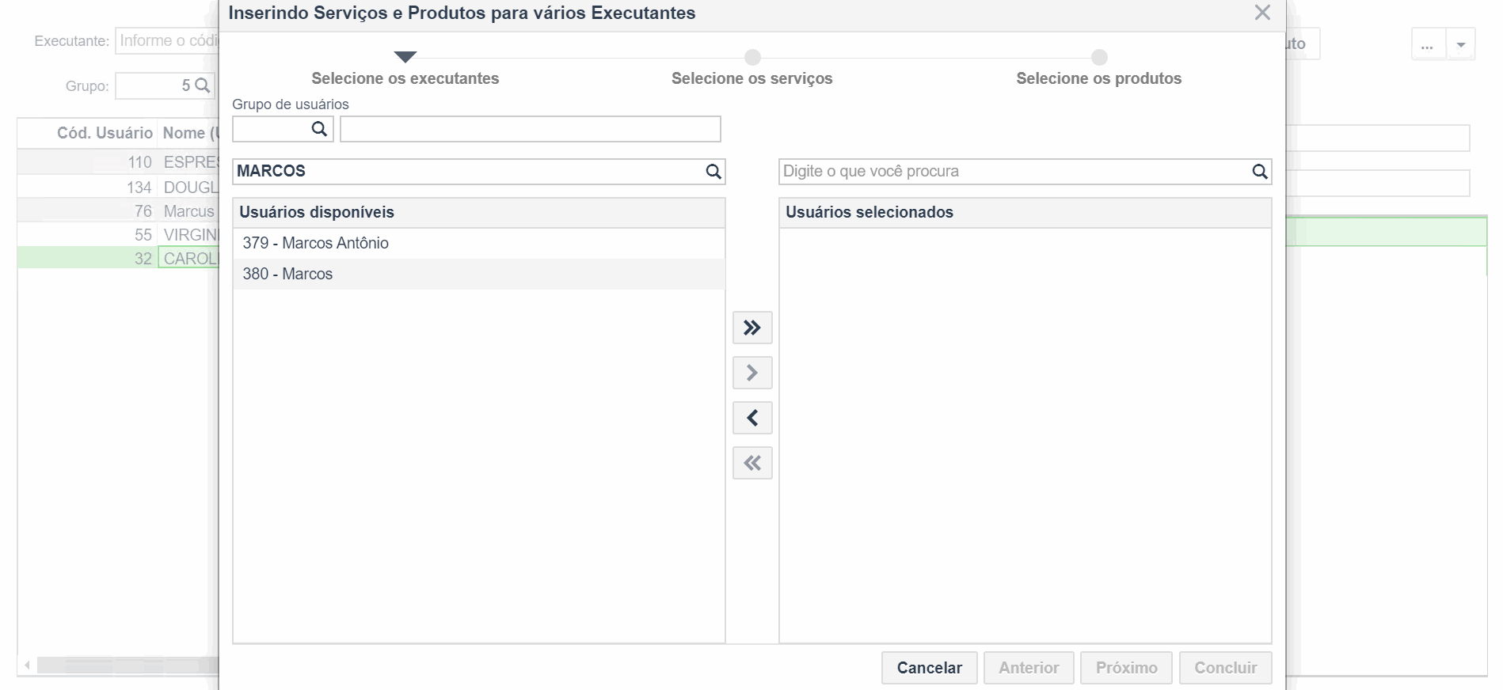Click Próximo button
This screenshot has width=1503, height=690.
coord(1127,668)
